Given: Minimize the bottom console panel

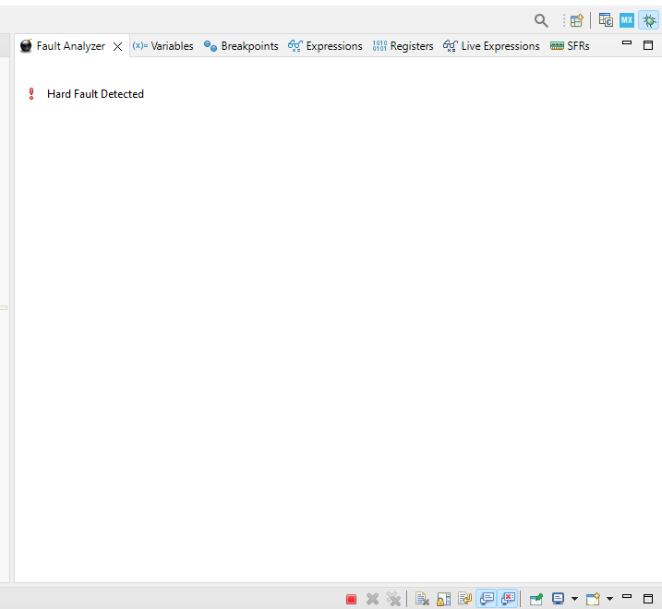Looking at the screenshot, I should pos(627,596).
